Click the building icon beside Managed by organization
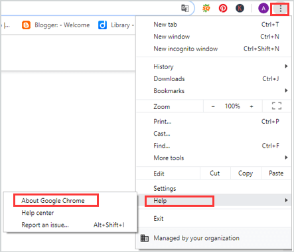Image resolution: width=294 pixels, height=252 pixels. point(145,238)
